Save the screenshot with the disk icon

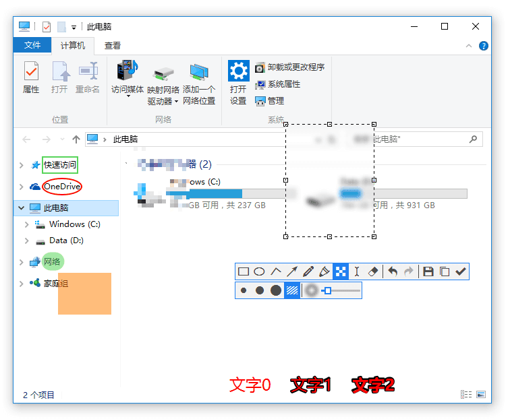tap(428, 271)
